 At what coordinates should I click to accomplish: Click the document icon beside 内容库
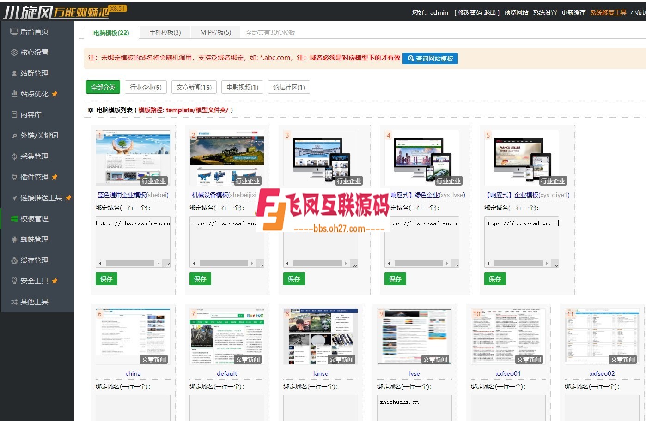[x=14, y=114]
